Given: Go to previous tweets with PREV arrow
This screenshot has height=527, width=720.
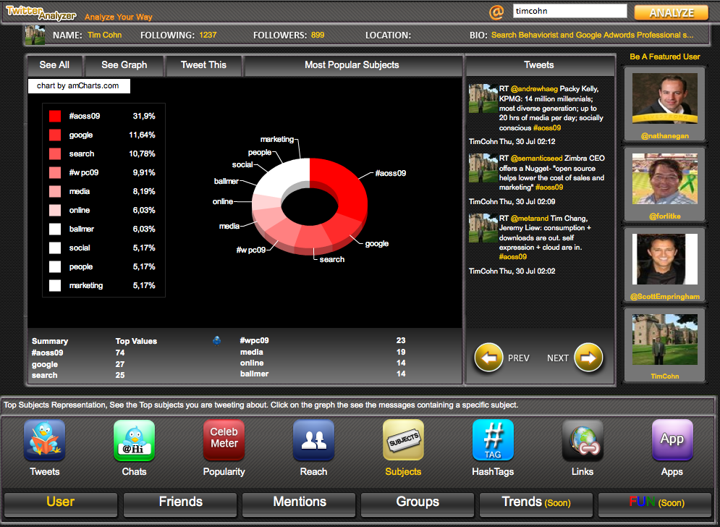Looking at the screenshot, I should click(x=488, y=358).
